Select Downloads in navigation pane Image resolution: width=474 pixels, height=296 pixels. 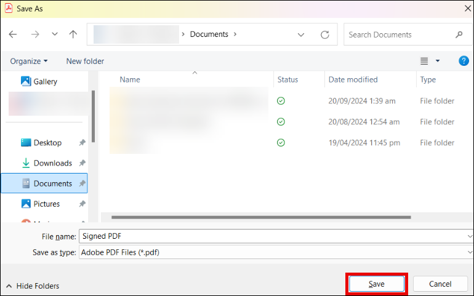[52, 163]
